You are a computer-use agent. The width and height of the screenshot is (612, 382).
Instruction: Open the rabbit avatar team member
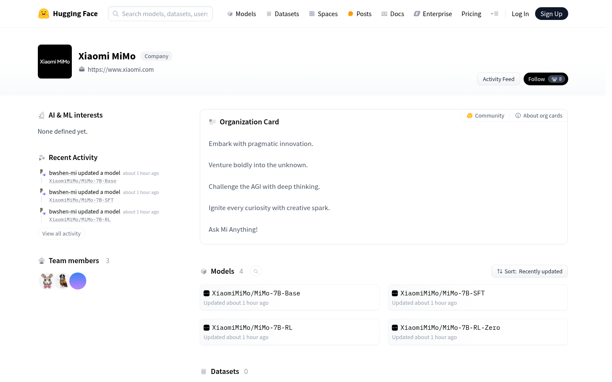47,281
